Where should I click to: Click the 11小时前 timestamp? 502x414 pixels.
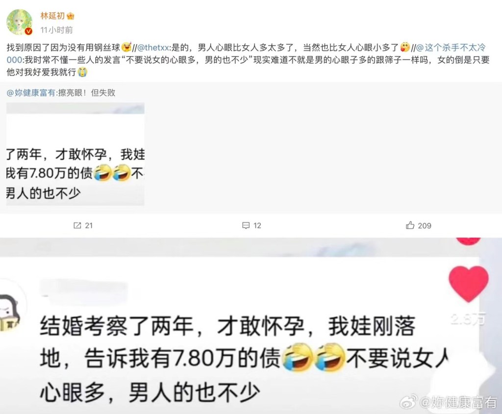56,30
